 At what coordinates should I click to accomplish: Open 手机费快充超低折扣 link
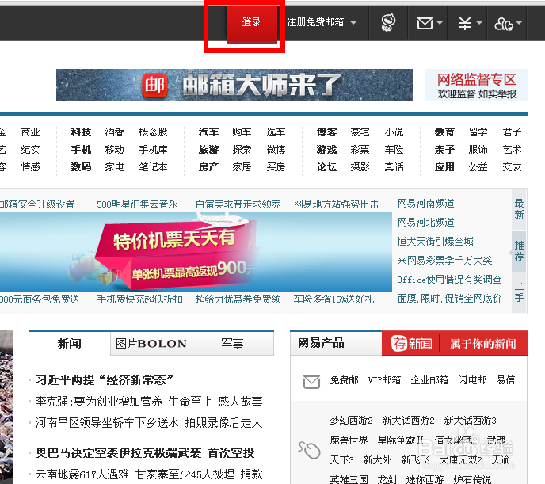(x=139, y=299)
